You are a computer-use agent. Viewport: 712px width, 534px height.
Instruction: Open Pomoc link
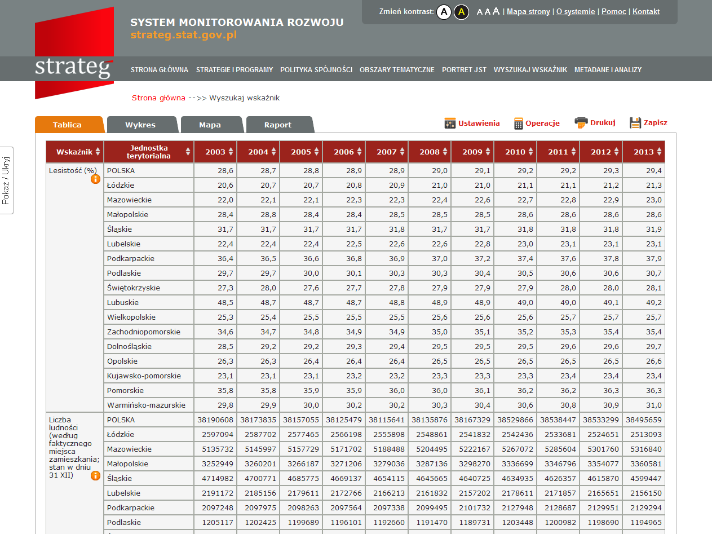[614, 12]
